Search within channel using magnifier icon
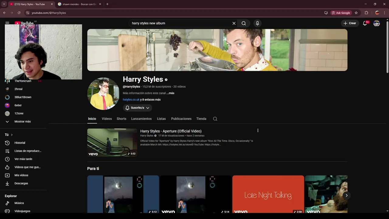 point(215,119)
